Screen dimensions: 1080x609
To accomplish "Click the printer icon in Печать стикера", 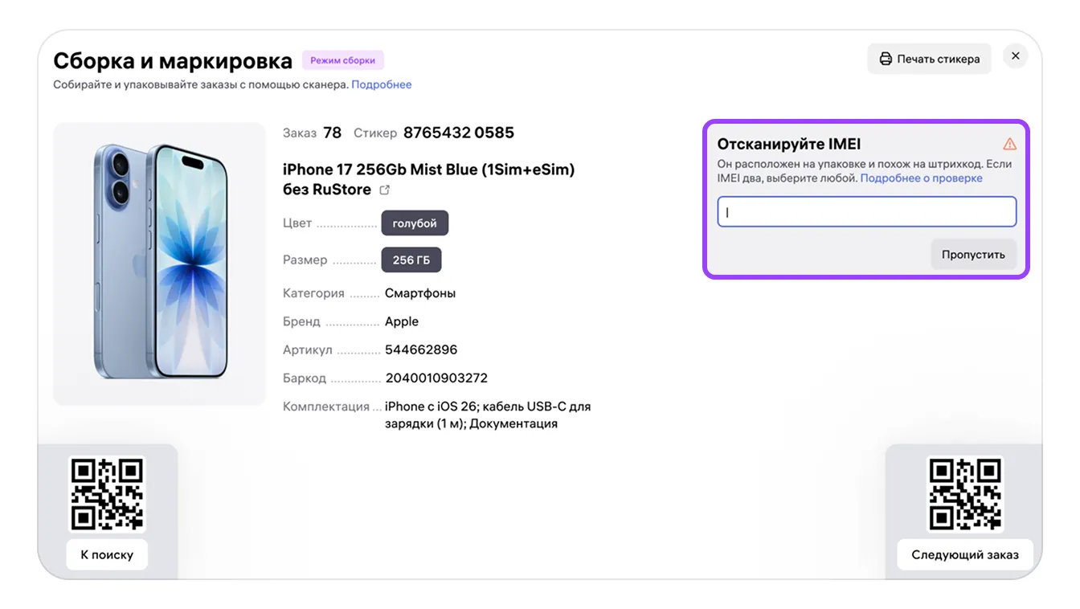I will point(886,59).
